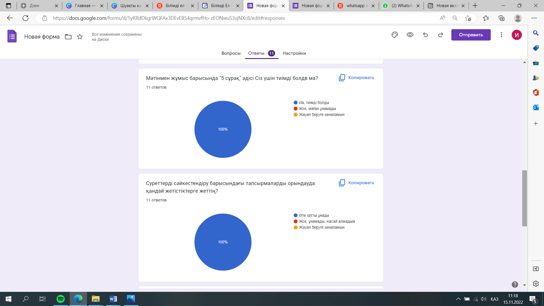Click the "Иа, тиімді болды" blue legend dot
This screenshot has width=544, height=306.
tap(296, 103)
